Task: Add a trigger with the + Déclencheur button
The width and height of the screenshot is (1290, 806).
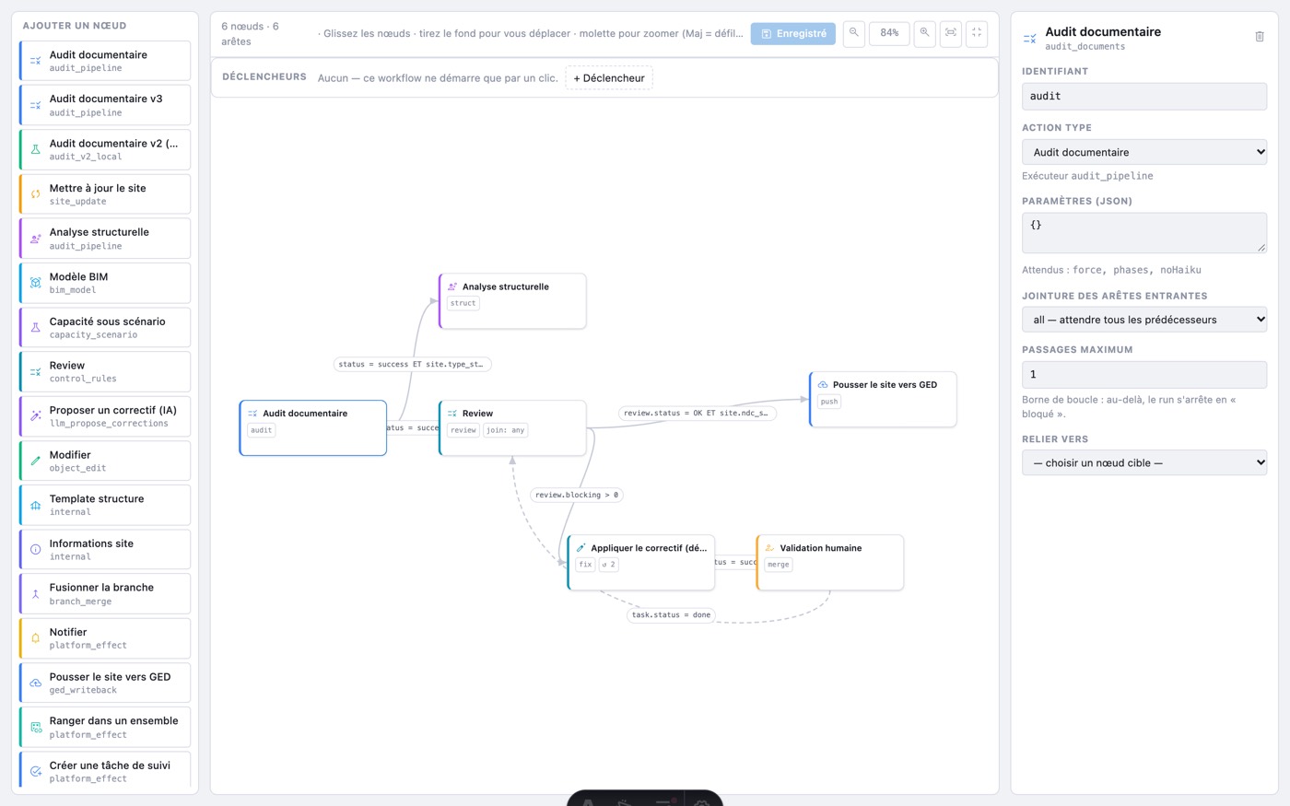Action: click(609, 78)
